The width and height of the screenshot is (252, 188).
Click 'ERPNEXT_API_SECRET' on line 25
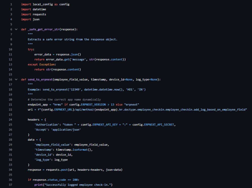click(159, 124)
